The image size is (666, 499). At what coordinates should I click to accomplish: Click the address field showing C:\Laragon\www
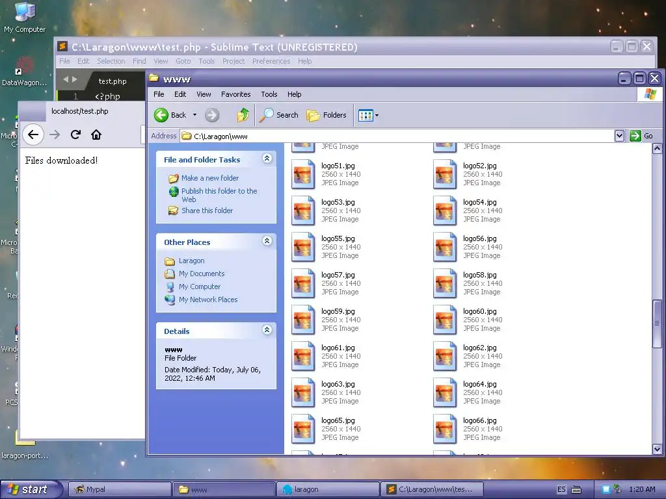click(397, 136)
